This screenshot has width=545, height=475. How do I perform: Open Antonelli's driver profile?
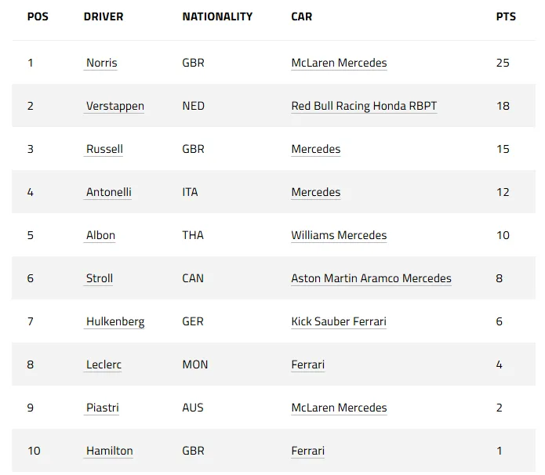point(109,192)
